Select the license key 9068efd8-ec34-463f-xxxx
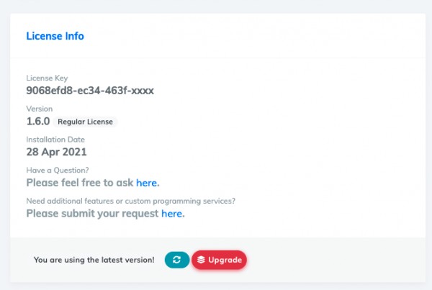The image size is (432, 290). [90, 91]
